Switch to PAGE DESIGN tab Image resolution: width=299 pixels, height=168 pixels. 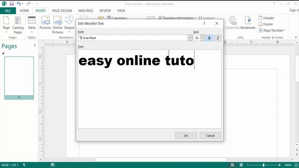point(62,11)
